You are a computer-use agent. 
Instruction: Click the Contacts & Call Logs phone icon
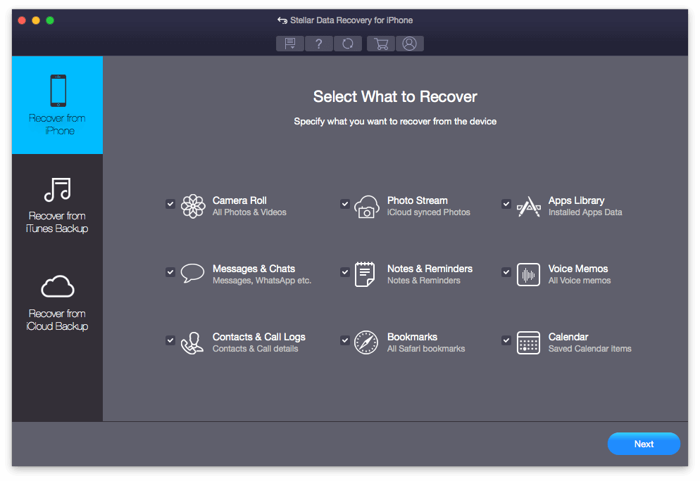tap(192, 342)
